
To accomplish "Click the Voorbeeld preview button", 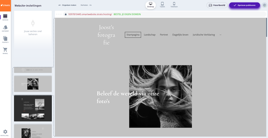I will (217, 5).
